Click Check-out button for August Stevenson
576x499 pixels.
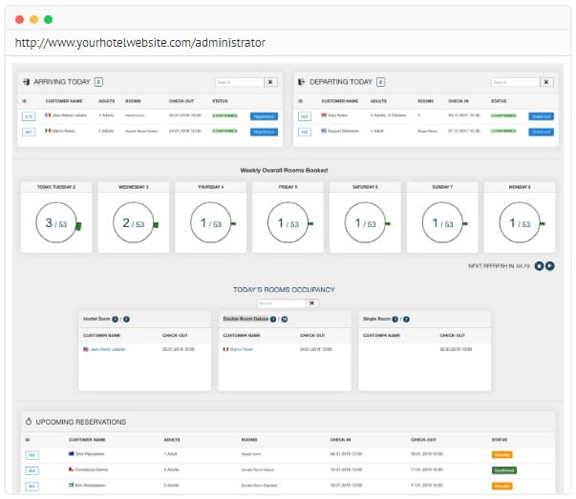[x=541, y=132]
